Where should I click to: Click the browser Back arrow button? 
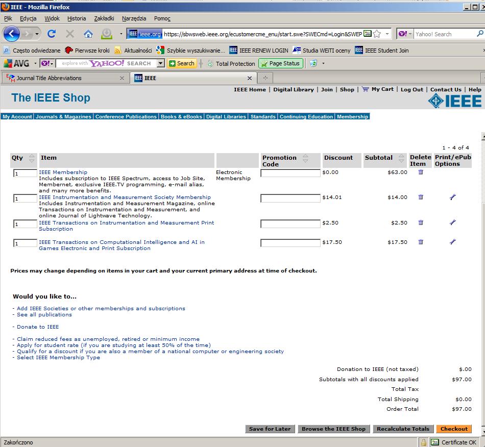11,34
